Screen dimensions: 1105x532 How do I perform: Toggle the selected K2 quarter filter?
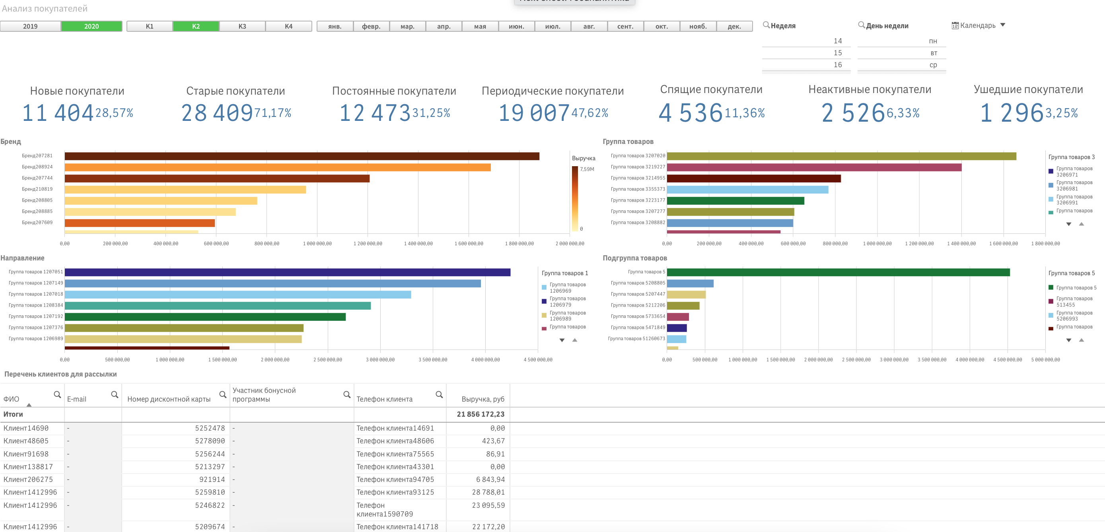(x=196, y=26)
